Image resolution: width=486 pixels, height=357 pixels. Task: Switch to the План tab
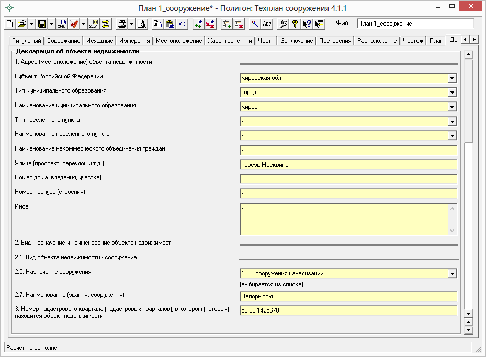[436, 41]
